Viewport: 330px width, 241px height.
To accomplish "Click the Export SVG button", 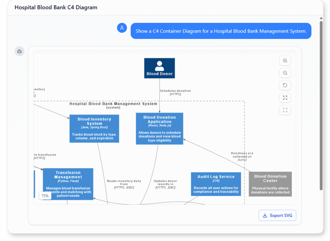I will (x=277, y=215).
